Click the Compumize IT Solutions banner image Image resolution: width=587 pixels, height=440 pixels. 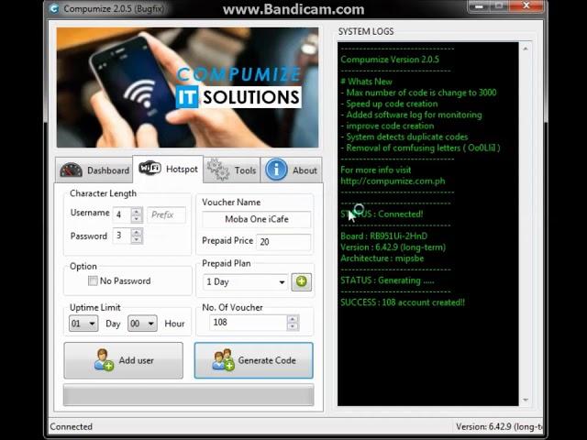tap(187, 87)
